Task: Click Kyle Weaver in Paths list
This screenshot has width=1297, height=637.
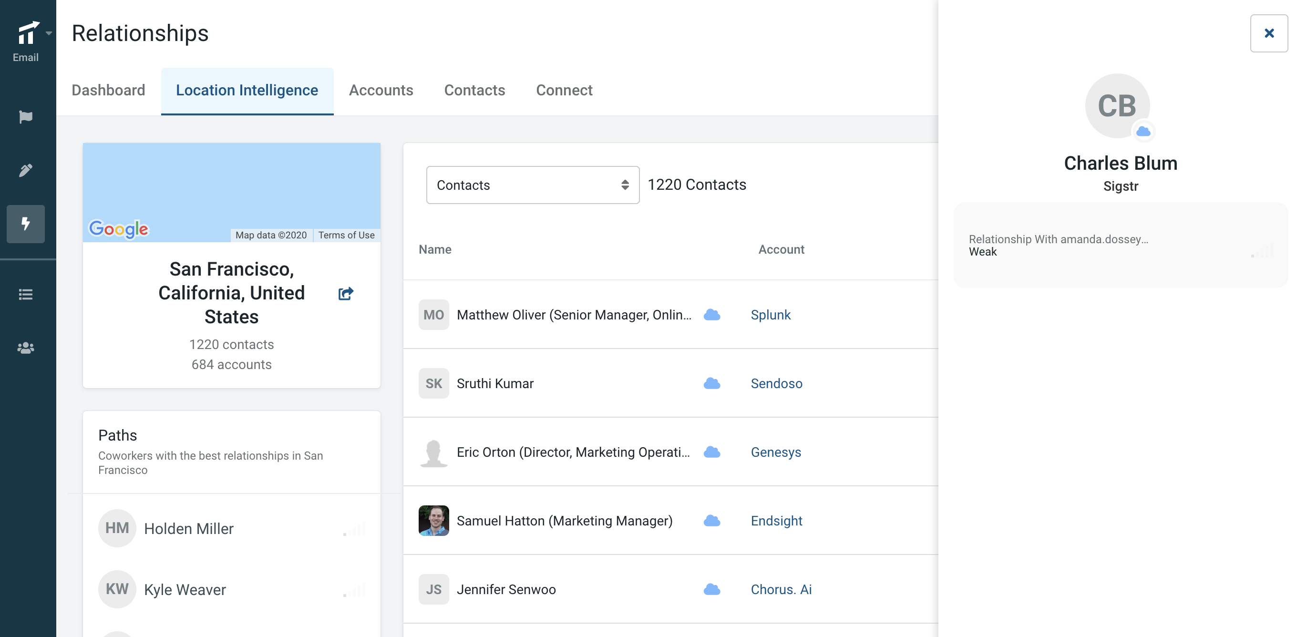Action: click(x=185, y=590)
